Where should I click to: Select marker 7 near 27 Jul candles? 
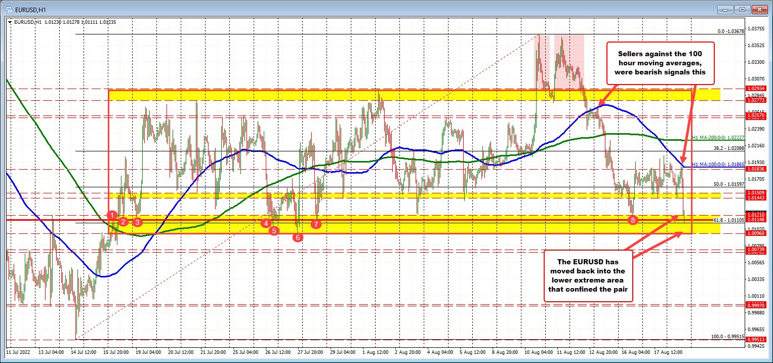(316, 223)
